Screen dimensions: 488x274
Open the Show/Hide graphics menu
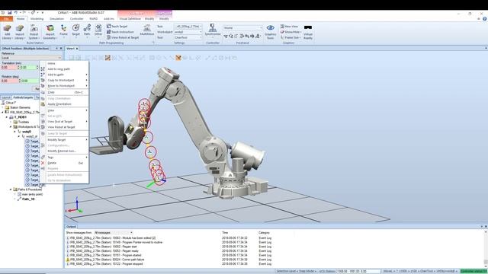pos(291,32)
